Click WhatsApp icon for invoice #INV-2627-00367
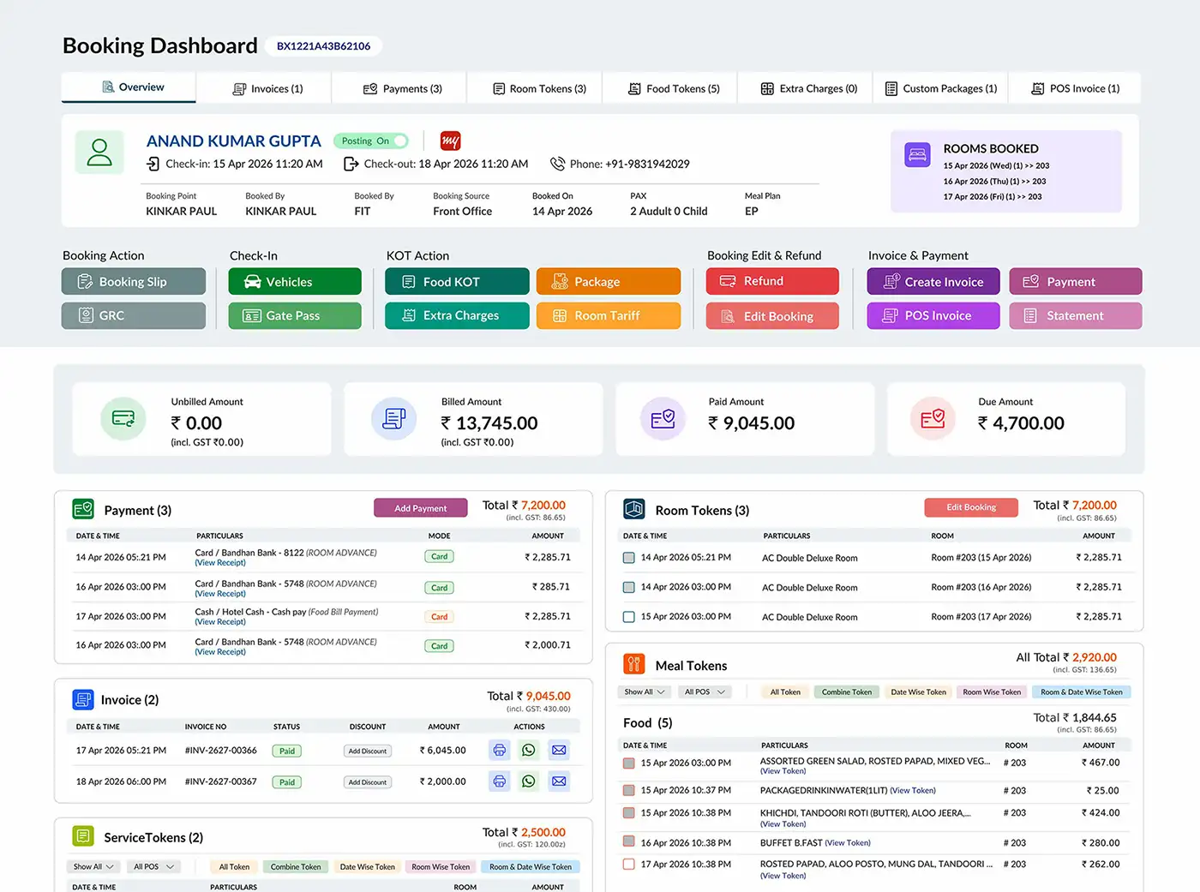The height and width of the screenshot is (892, 1200). click(529, 781)
